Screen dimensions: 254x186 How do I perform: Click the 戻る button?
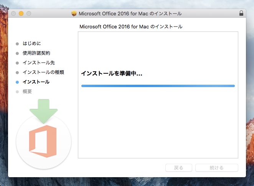tap(179, 168)
